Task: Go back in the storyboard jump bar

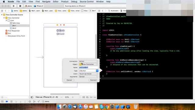Action: click(x=5, y=11)
